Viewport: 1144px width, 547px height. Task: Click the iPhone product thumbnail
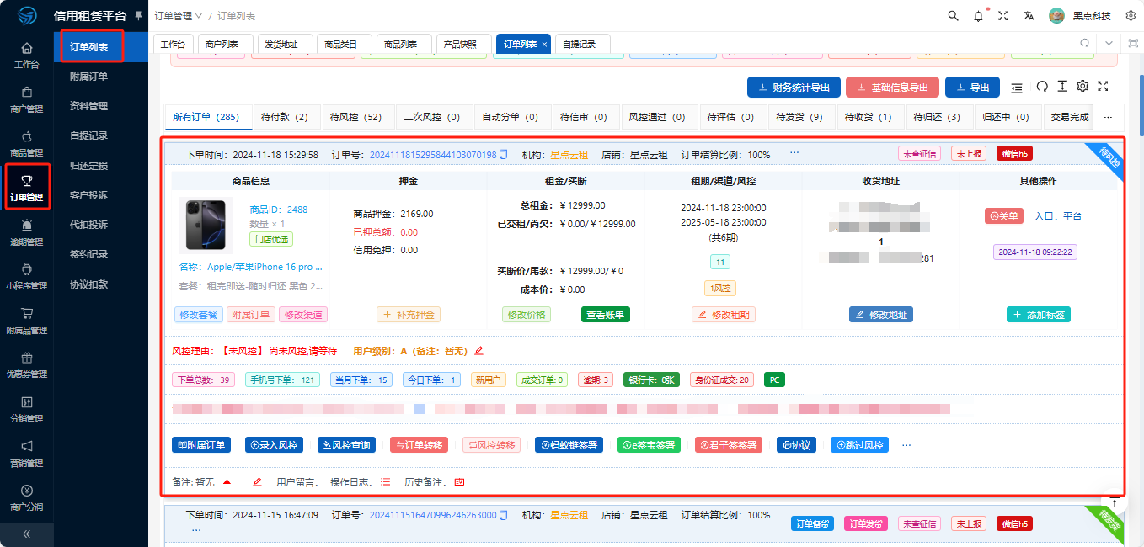tap(206, 225)
